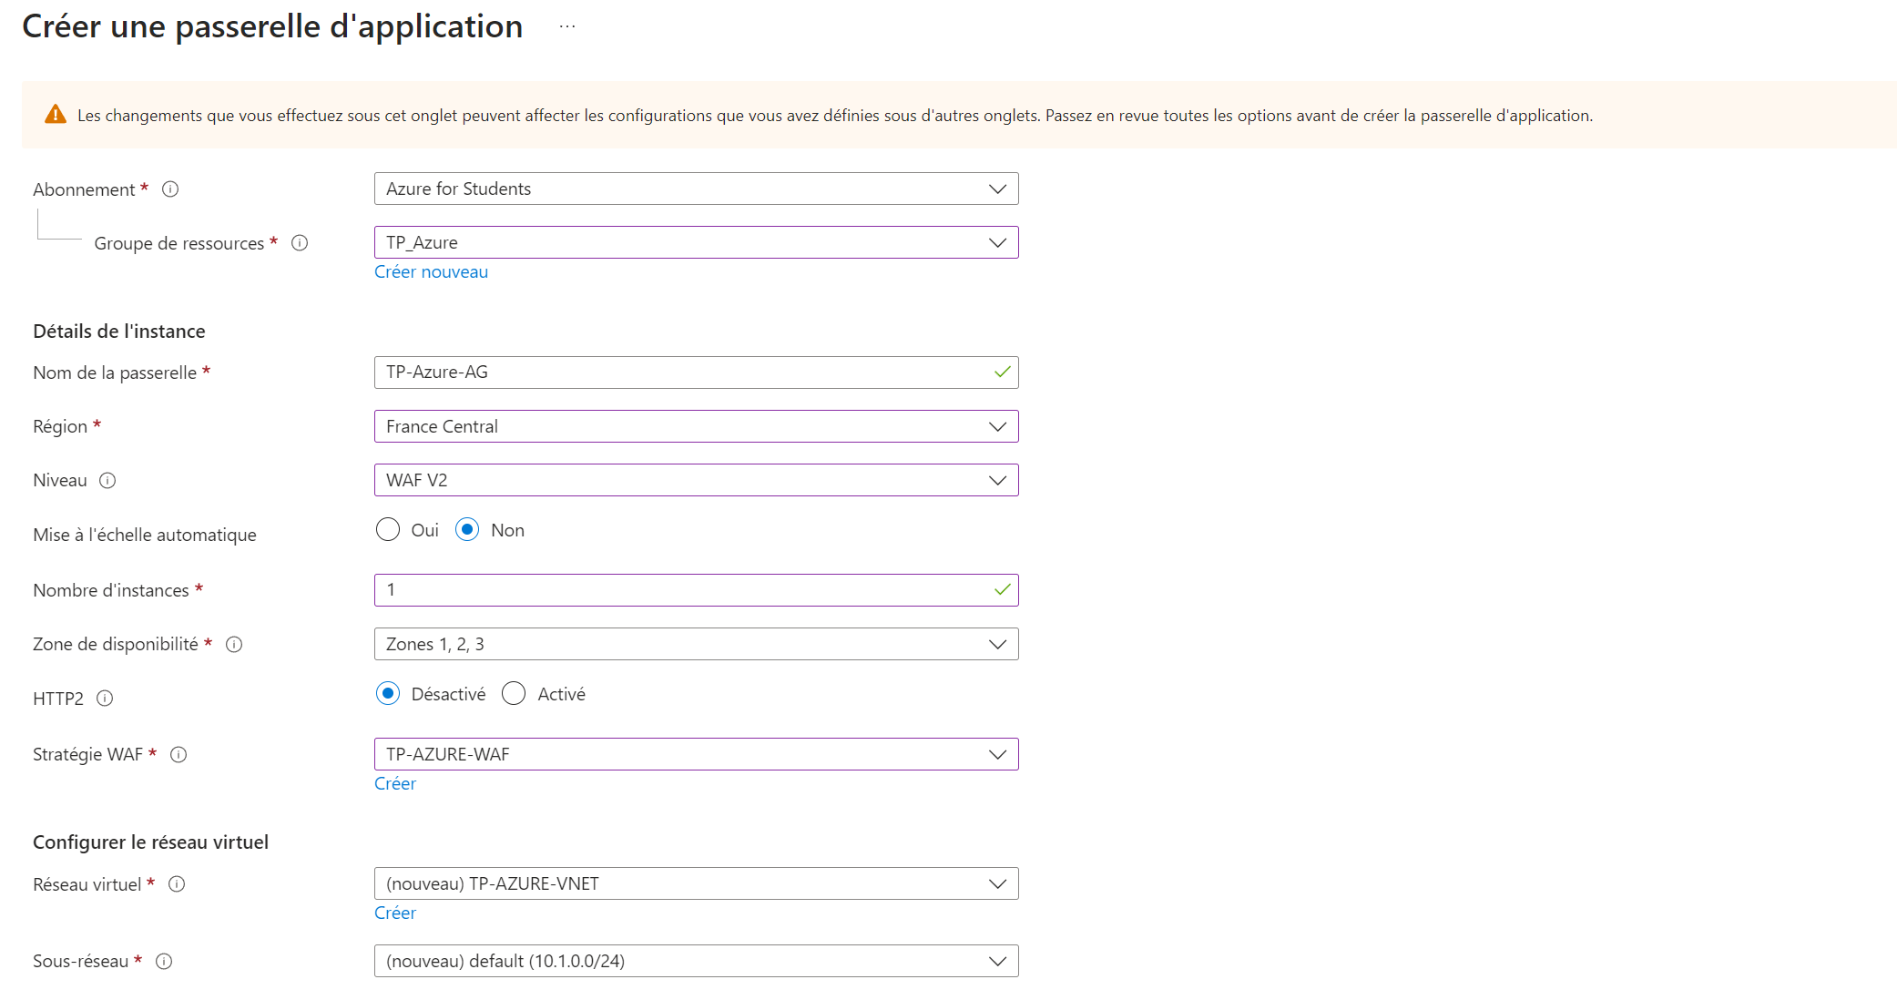
Task: Click the HTTP2 information icon
Action: (106, 699)
